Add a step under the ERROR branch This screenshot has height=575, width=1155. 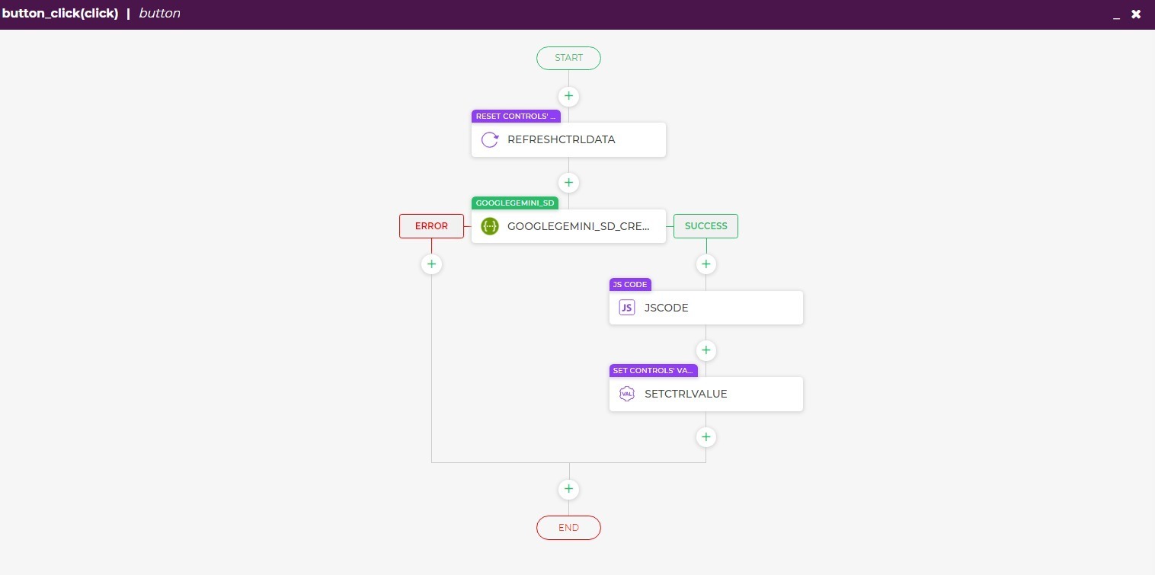(431, 264)
